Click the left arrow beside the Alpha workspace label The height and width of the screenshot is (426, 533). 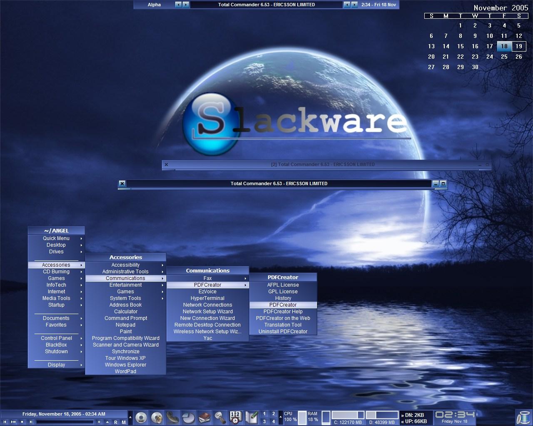pos(178,5)
